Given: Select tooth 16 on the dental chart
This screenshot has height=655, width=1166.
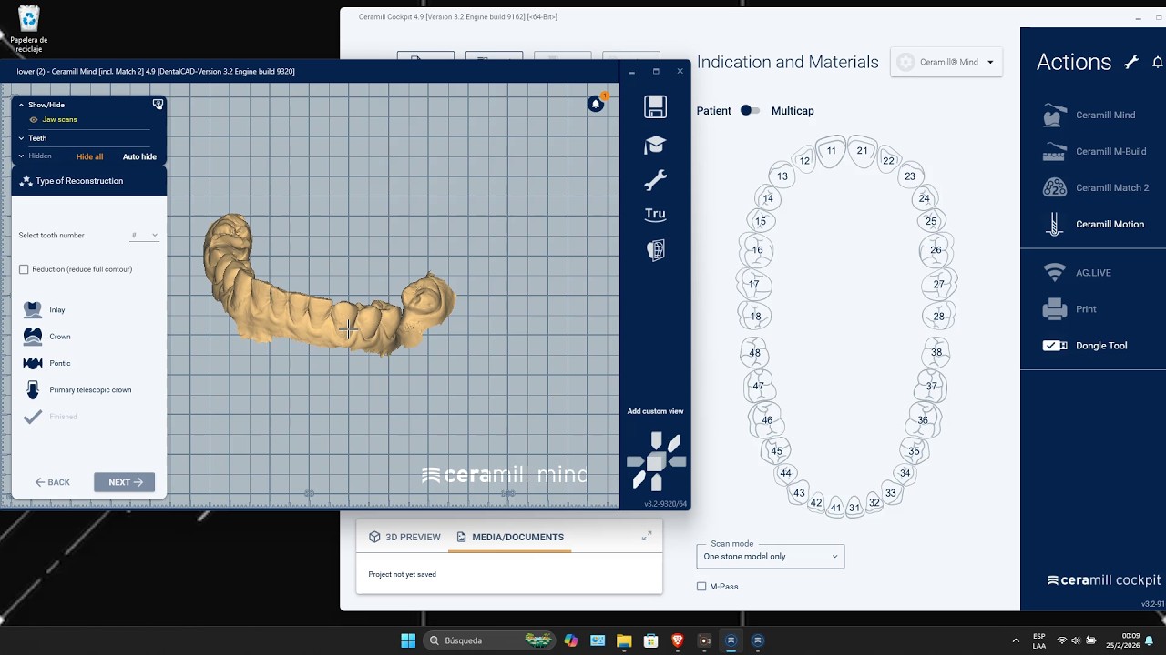Looking at the screenshot, I should (757, 250).
